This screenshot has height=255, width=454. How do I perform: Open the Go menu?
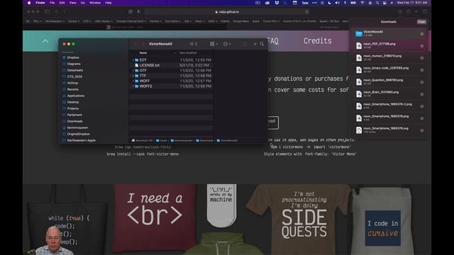(x=83, y=3)
